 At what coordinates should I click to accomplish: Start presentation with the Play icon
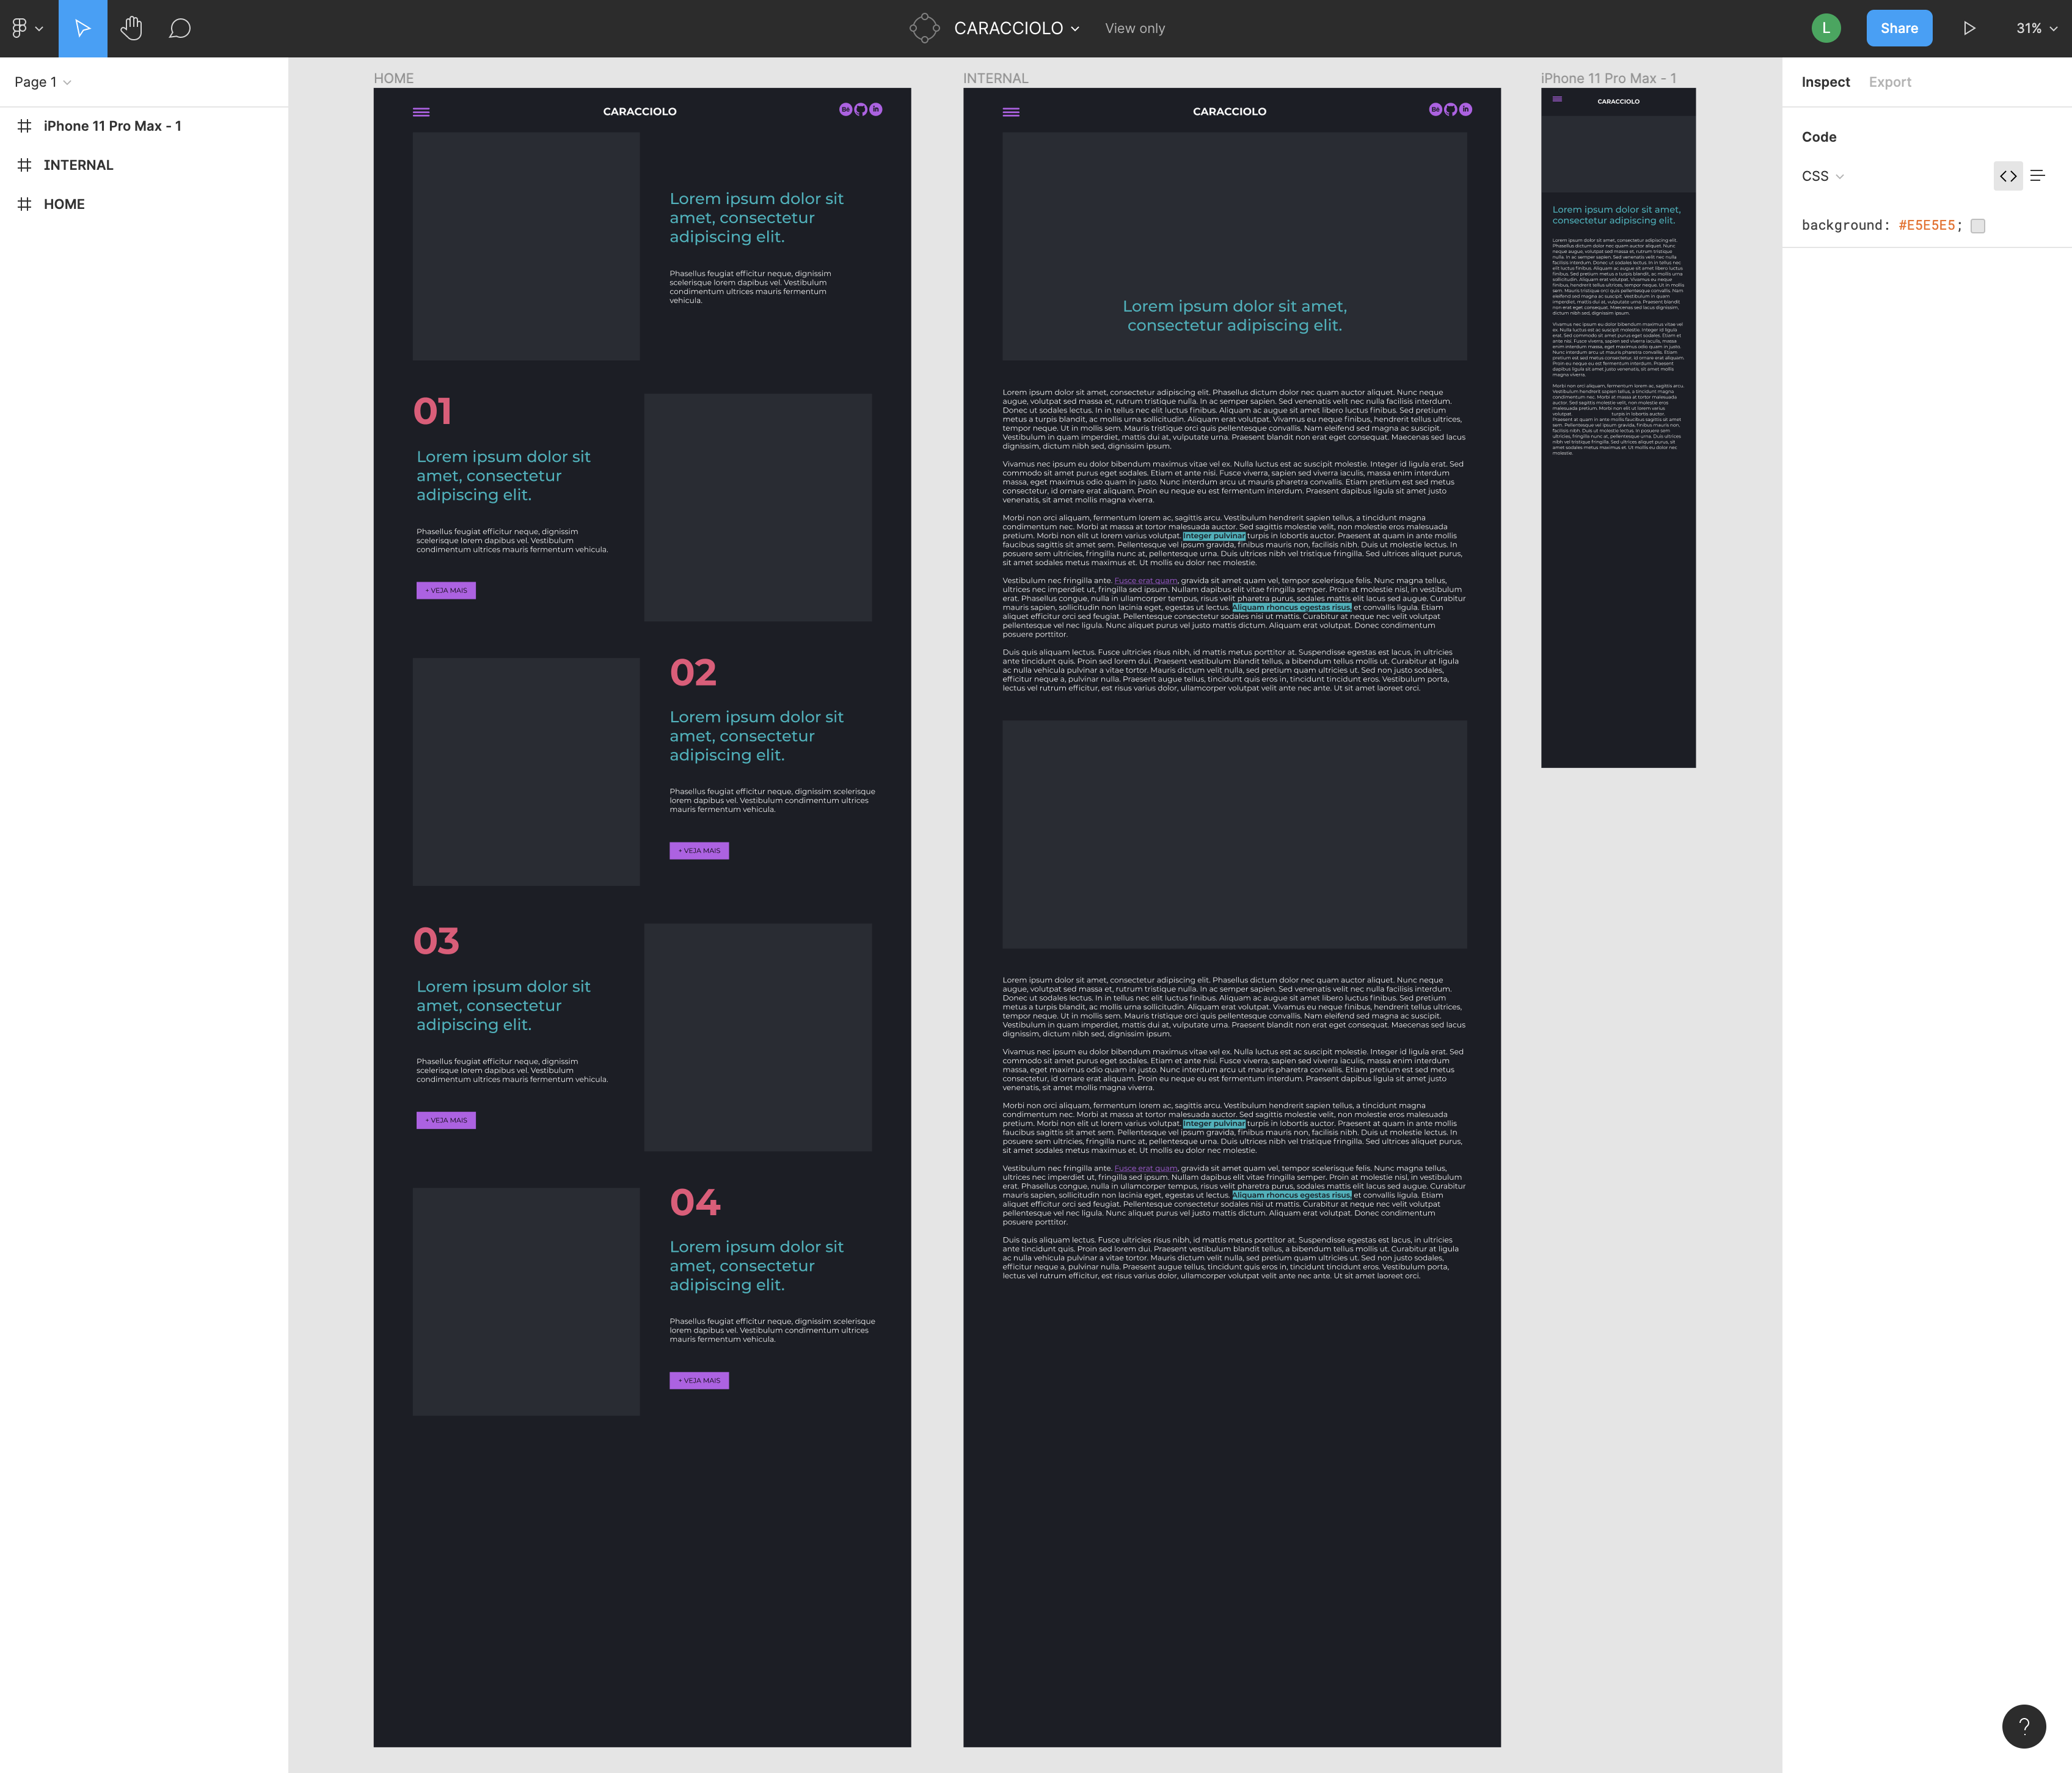click(1969, 28)
